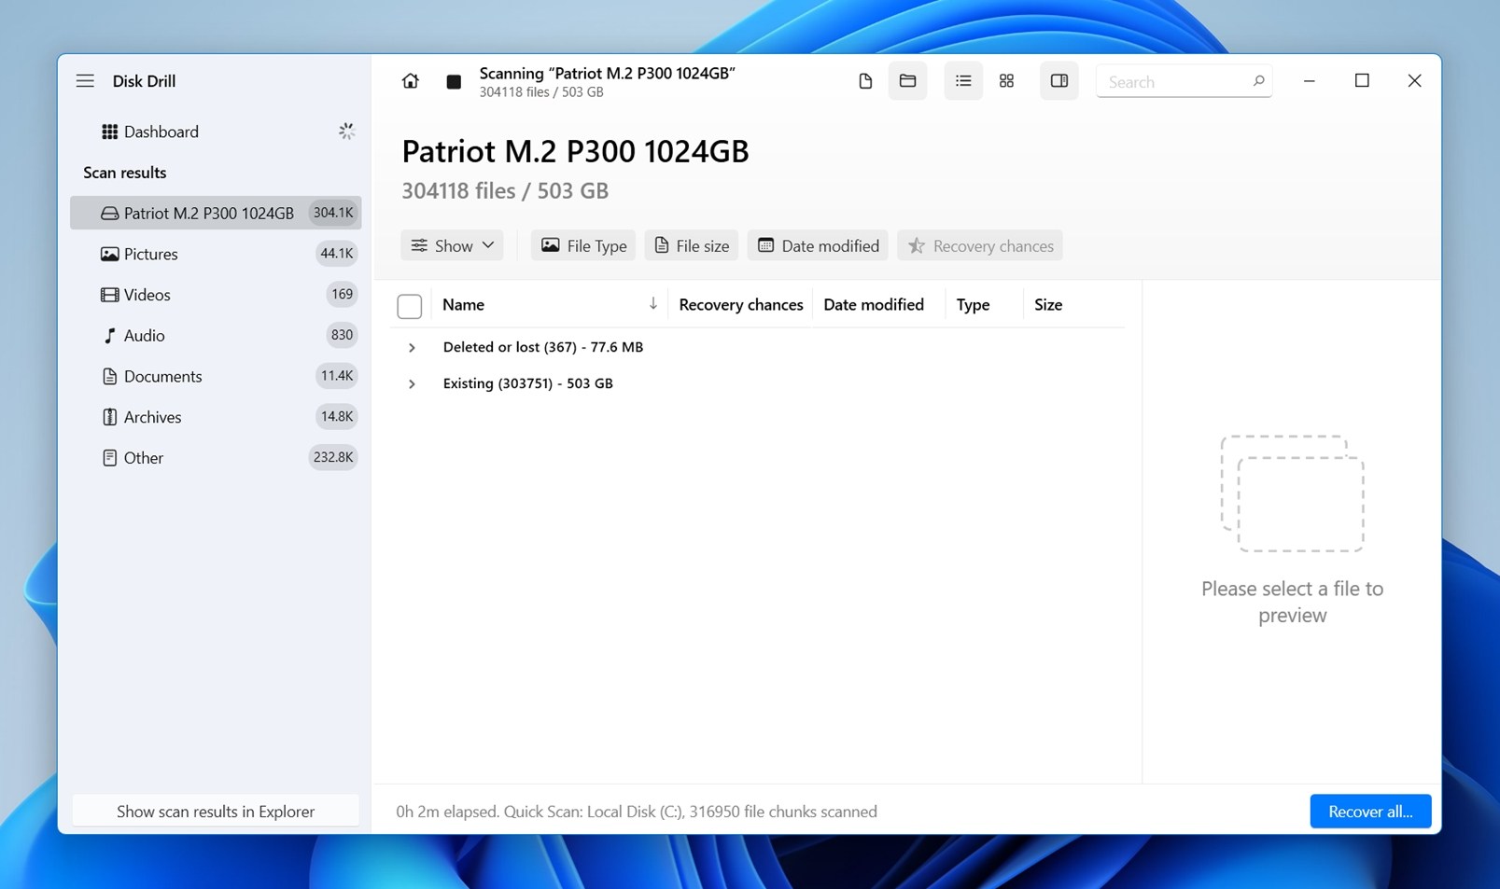Click the Audio note icon in sidebar
The height and width of the screenshot is (889, 1500).
click(109, 336)
